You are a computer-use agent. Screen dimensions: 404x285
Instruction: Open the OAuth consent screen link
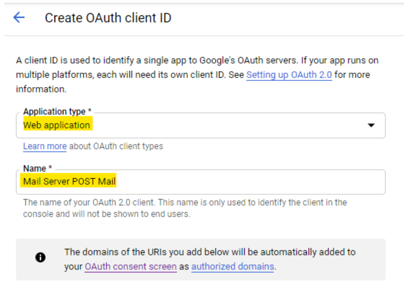click(130, 266)
